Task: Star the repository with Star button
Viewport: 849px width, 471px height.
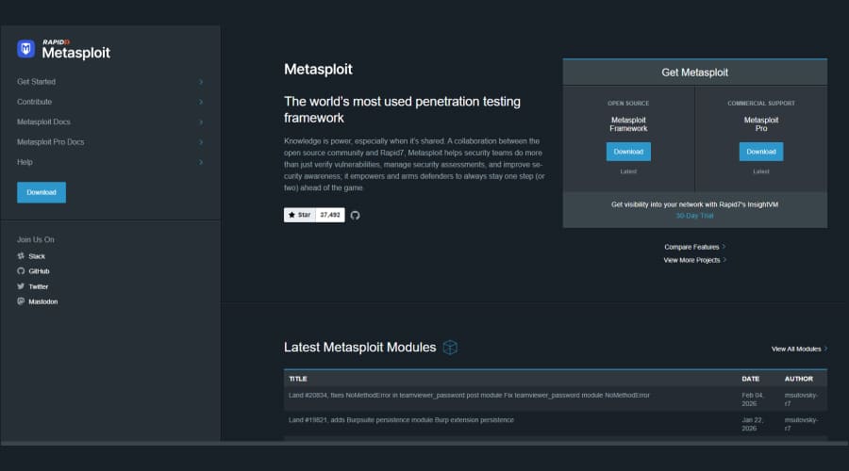Action: (x=299, y=215)
